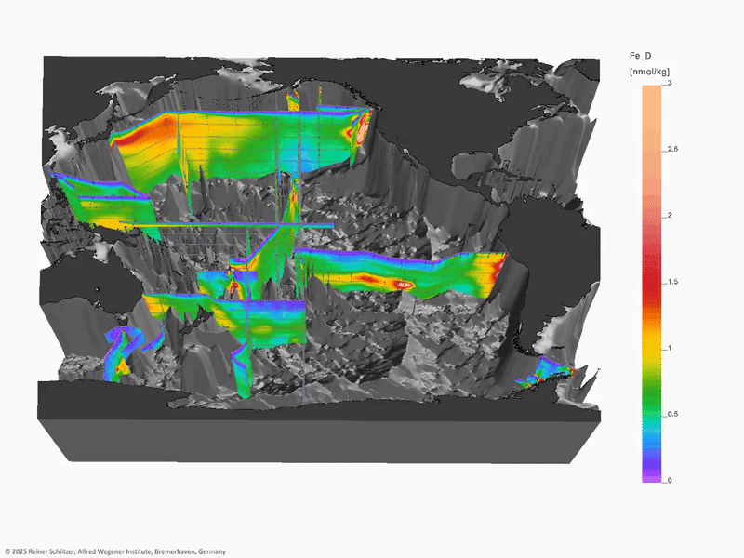Image resolution: width=744 pixels, height=558 pixels.
Task: Select the 1 tick label on colorbar
Action: click(x=670, y=348)
